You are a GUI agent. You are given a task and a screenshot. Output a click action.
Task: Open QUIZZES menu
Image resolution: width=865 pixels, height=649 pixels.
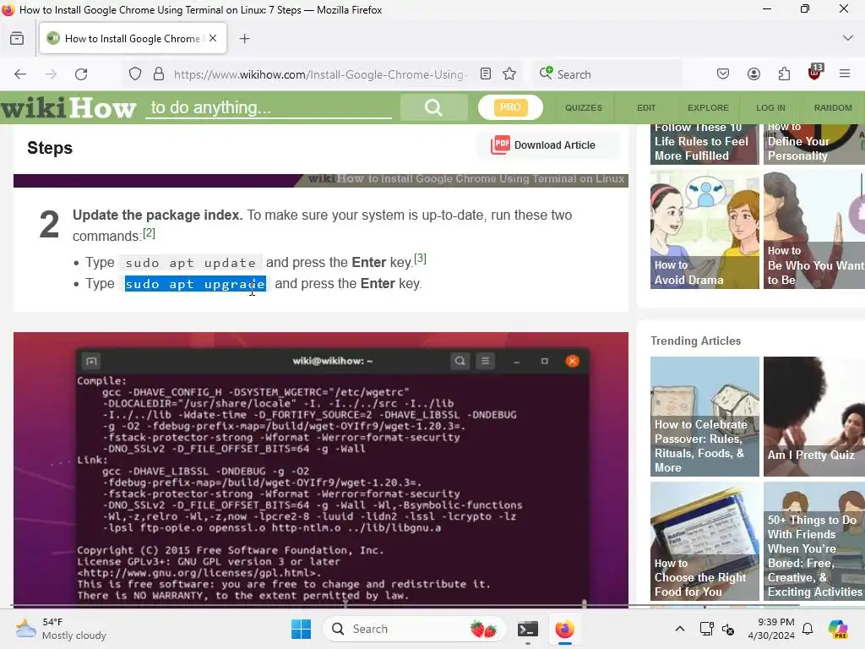click(583, 107)
